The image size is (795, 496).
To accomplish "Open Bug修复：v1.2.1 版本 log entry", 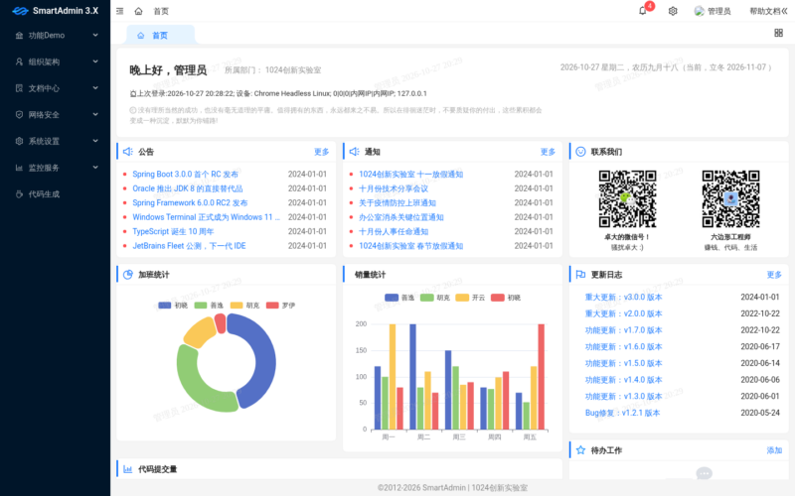I will [x=623, y=413].
